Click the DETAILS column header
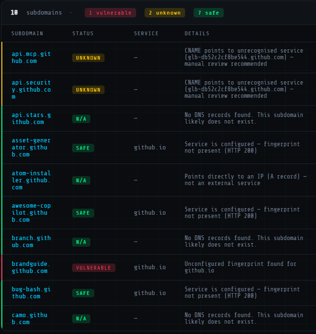Screen dimensions: 316x334 [x=197, y=33]
